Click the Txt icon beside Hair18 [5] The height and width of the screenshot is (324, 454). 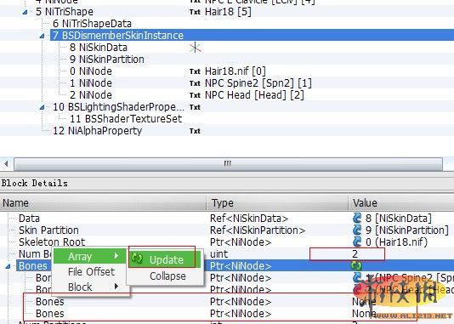point(195,12)
